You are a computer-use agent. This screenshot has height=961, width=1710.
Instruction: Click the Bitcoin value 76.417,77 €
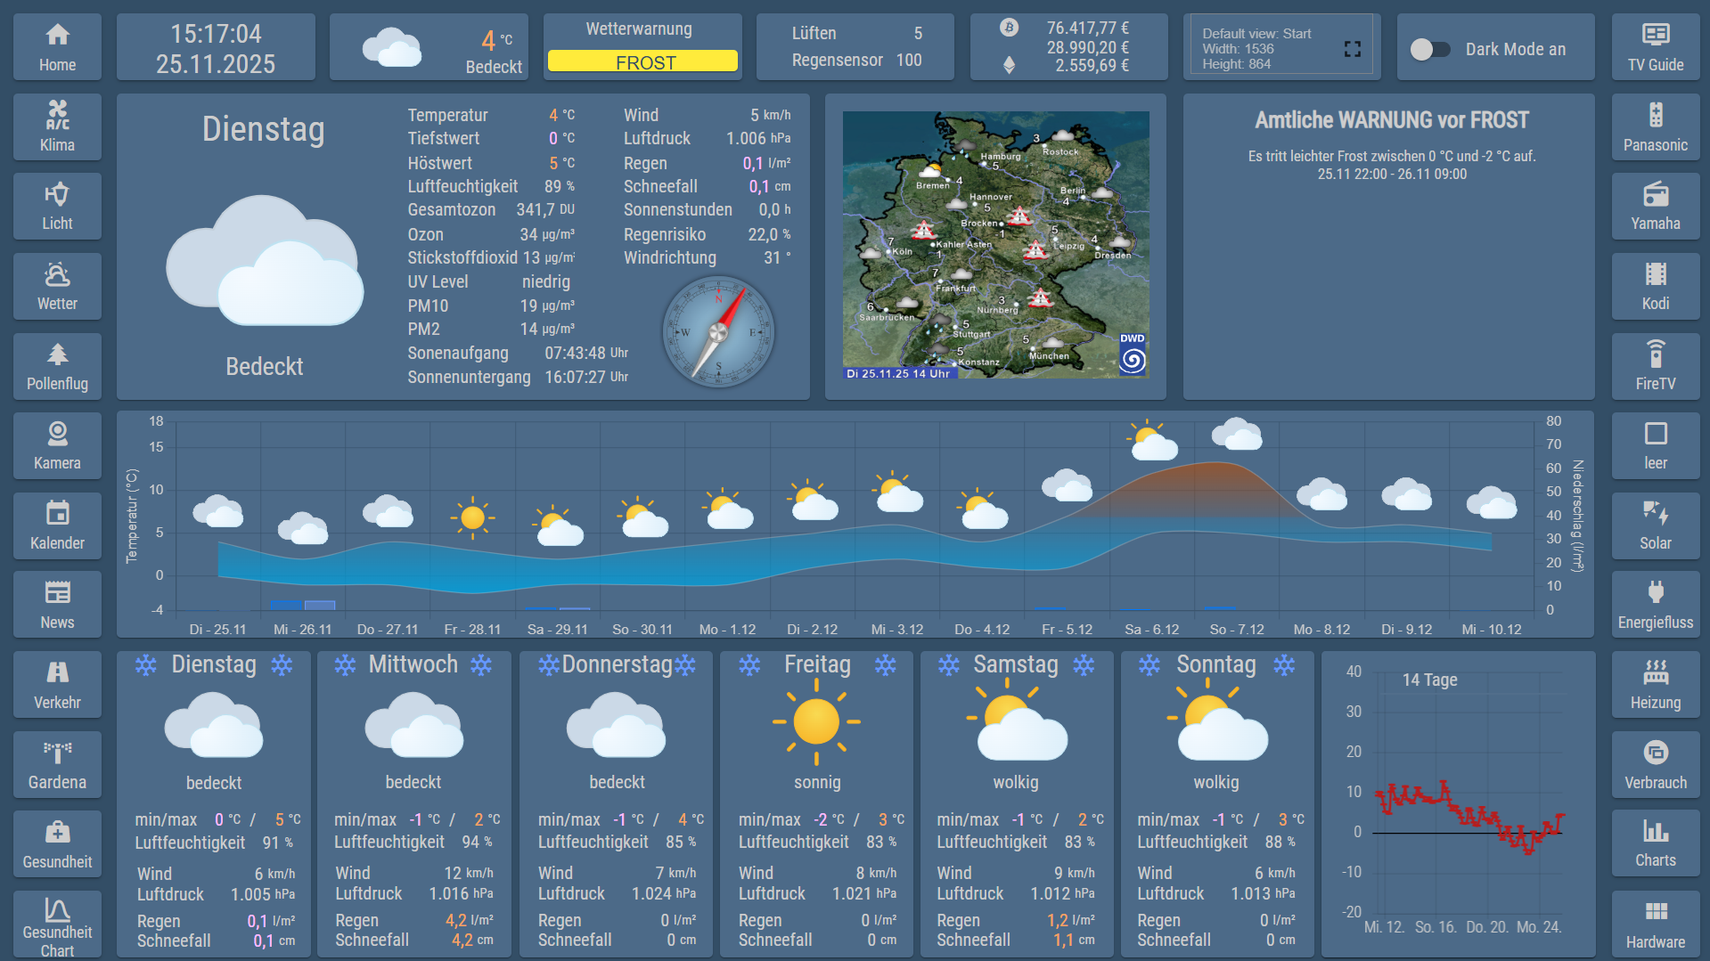point(1087,29)
